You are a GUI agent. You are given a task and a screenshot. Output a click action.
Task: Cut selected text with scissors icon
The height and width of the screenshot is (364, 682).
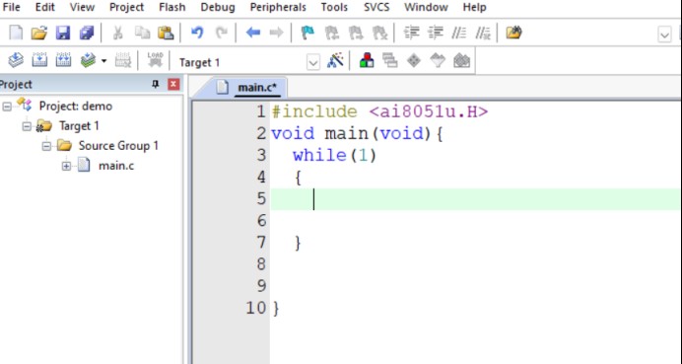[118, 33]
